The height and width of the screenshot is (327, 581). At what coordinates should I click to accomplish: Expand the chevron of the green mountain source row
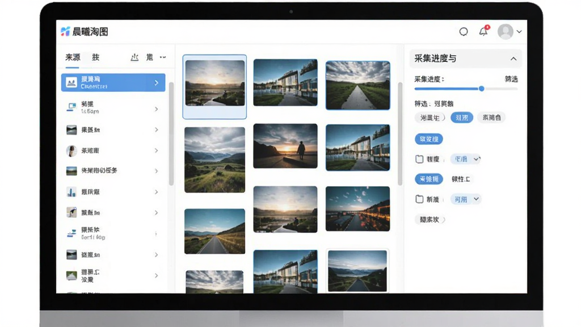tap(157, 275)
